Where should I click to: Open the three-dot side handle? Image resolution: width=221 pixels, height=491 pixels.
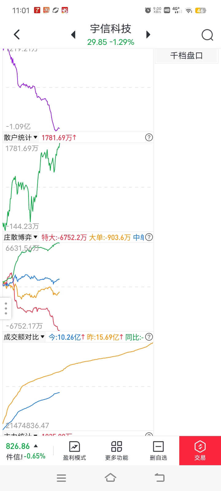pyautogui.click(x=6, y=308)
